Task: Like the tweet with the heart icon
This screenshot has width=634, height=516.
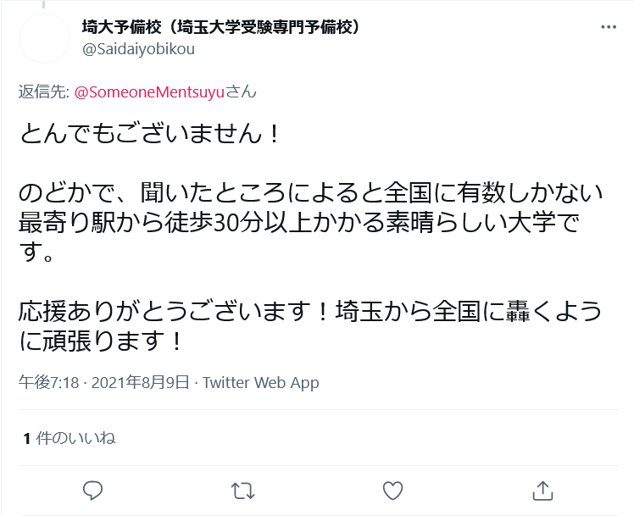Action: 392,490
